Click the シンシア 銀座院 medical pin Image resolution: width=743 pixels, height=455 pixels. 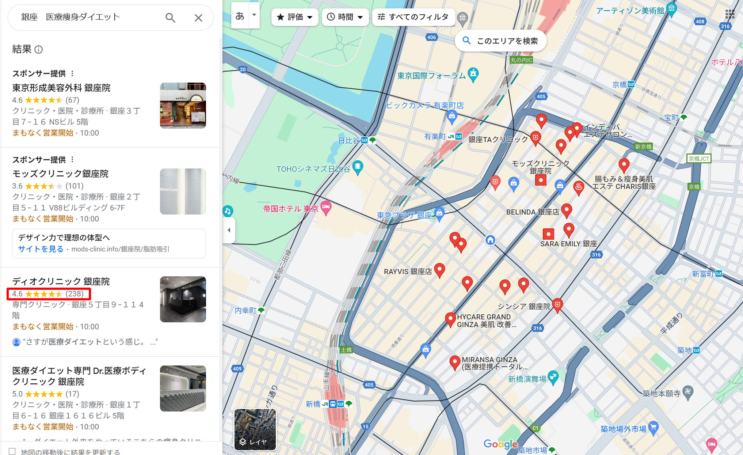557,305
